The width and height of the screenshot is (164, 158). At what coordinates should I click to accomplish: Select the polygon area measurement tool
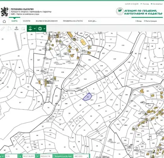[9, 28]
